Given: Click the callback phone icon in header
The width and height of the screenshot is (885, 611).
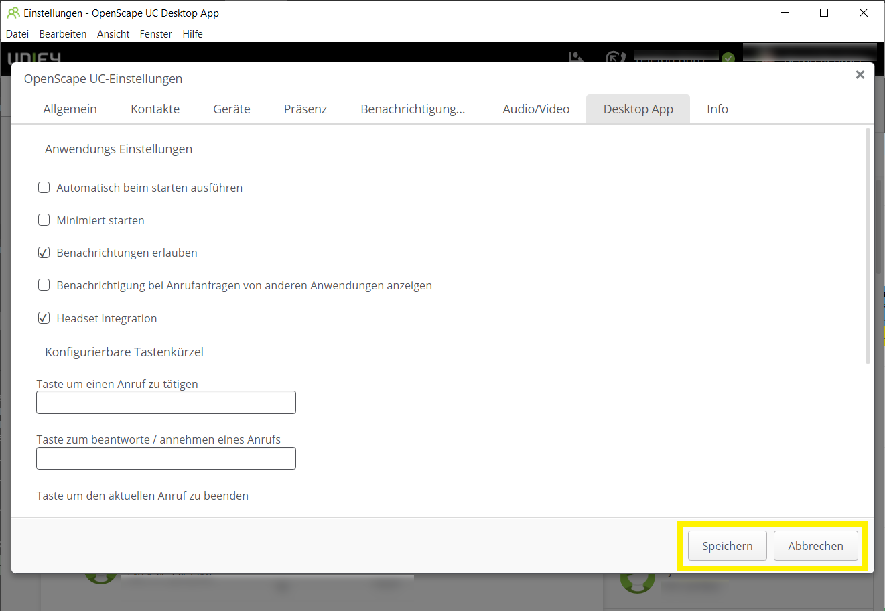Looking at the screenshot, I should [615, 58].
